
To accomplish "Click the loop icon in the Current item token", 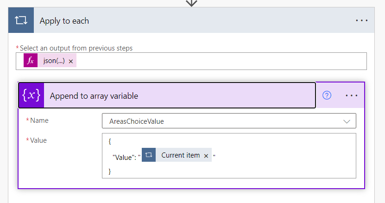I will (x=149, y=155).
